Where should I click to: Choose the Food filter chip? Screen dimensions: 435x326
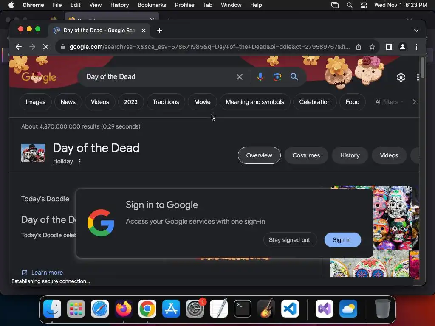[x=353, y=102]
